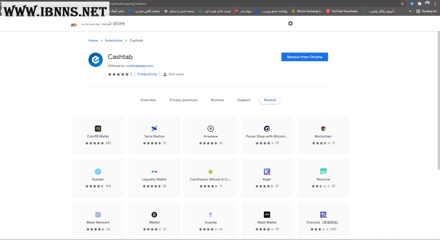The width and height of the screenshot is (440, 240).
Task: Click the Arweave extension icon
Action: tap(211, 128)
